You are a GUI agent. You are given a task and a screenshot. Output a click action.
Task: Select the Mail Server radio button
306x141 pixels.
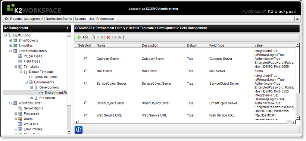(x=85, y=71)
